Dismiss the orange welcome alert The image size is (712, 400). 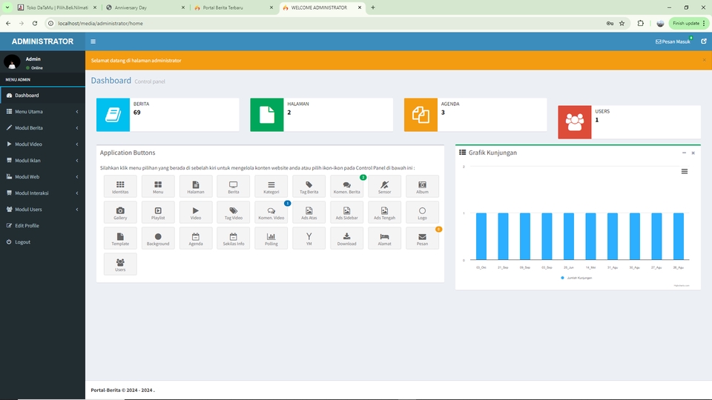click(x=705, y=60)
